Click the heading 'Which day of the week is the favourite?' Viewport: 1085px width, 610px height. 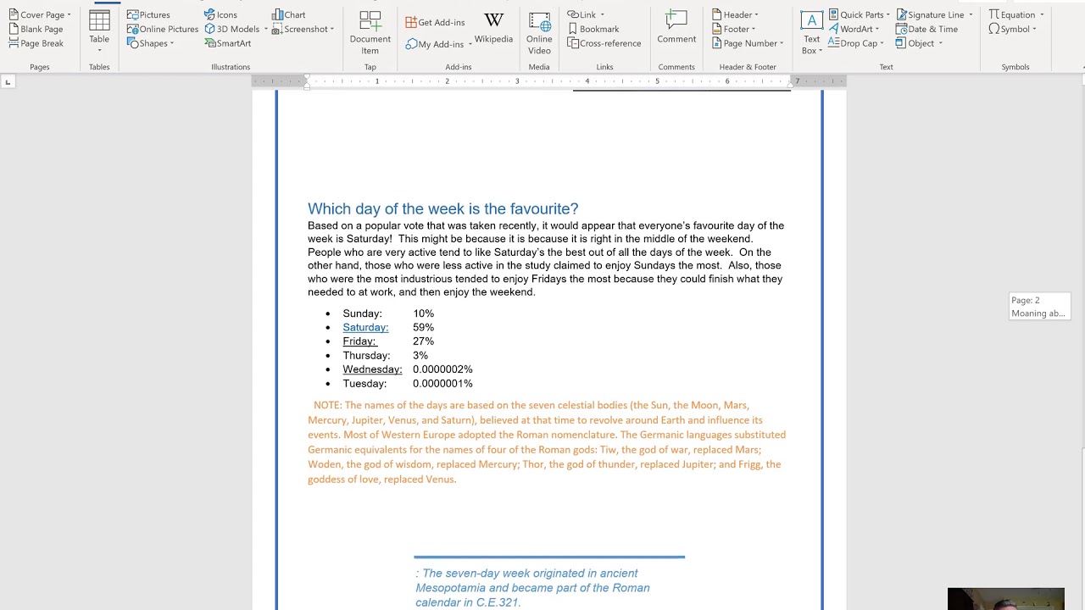coord(442,208)
